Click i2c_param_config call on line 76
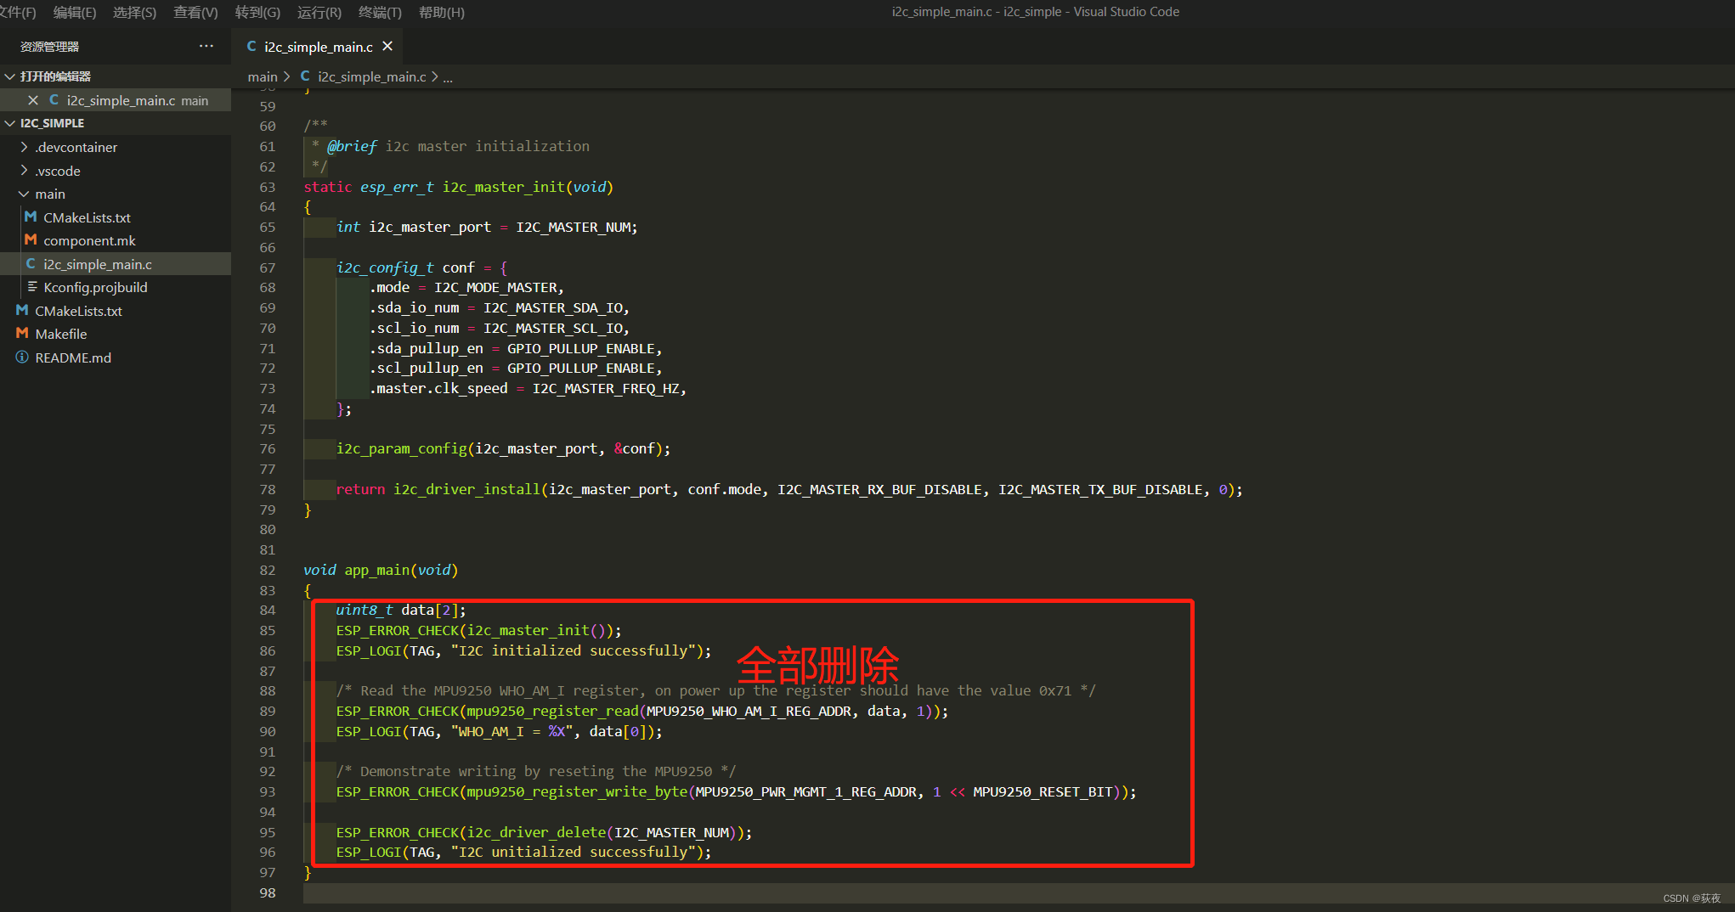Screen dimensions: 1735x912 (x=402, y=449)
